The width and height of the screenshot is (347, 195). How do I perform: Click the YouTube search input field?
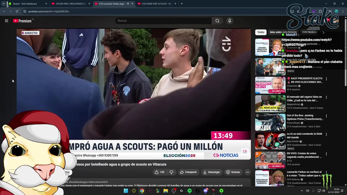[x=163, y=21]
